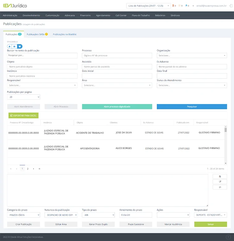The width and height of the screenshot is (234, 241).
Task: Open the Call Center menu
Action: (121, 15)
